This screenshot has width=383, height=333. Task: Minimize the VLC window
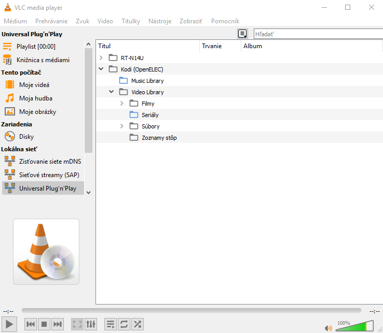[324, 7]
